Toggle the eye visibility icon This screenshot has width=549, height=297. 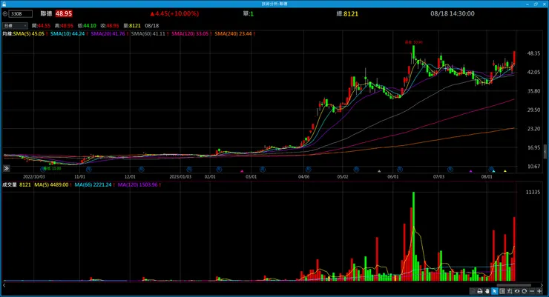click(x=517, y=291)
